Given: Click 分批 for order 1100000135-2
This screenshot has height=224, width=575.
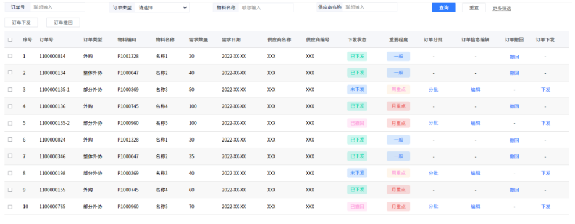Looking at the screenshot, I should tap(433, 123).
